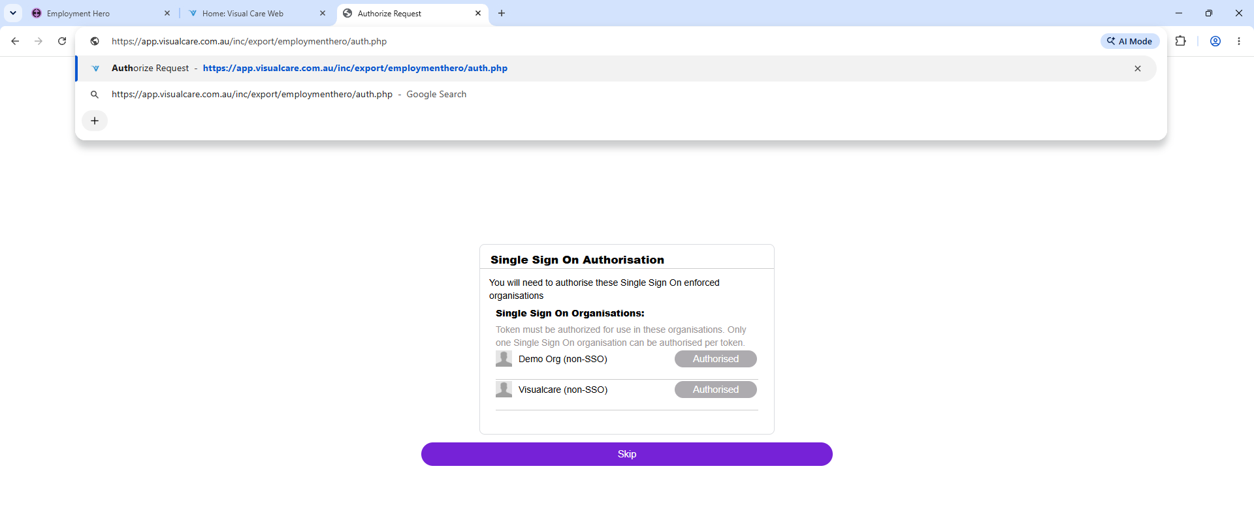Close the Authorize Request tab
The image size is (1254, 522).
pos(478,13)
